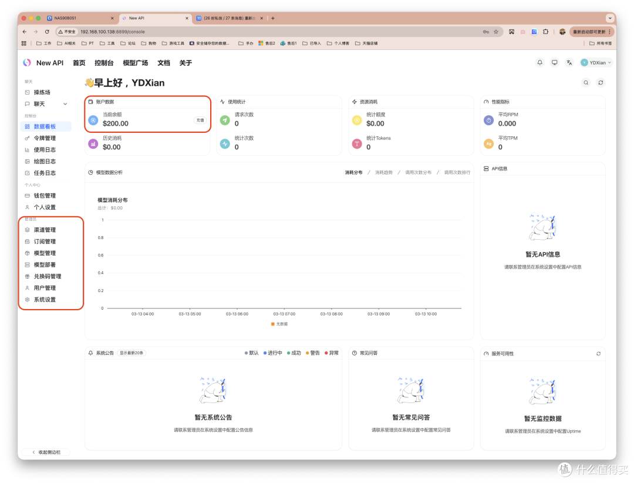
Task: Open 个人设置 in the sidebar
Action: tap(46, 207)
